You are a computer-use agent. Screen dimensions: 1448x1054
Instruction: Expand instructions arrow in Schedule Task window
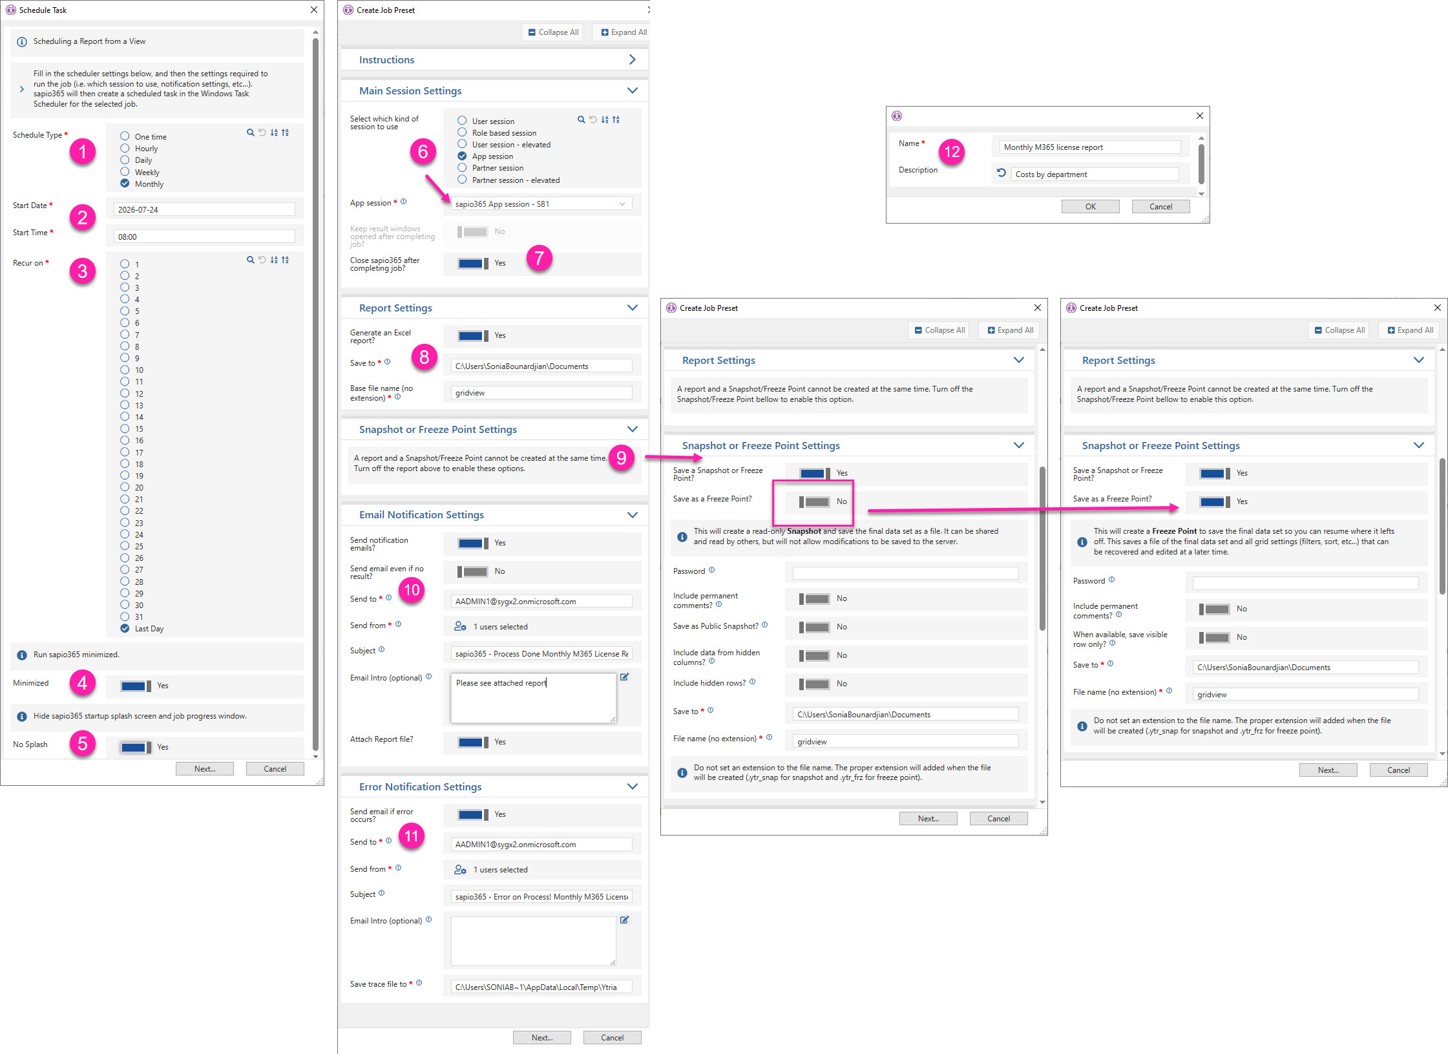click(x=21, y=89)
